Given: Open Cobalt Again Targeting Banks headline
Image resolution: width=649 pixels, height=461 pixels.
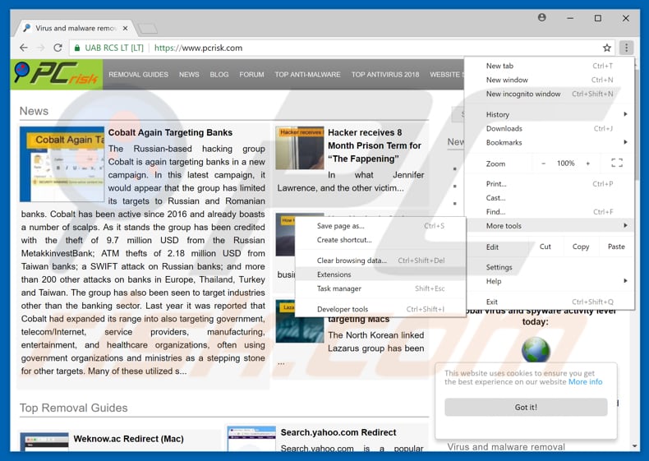Looking at the screenshot, I should click(170, 132).
